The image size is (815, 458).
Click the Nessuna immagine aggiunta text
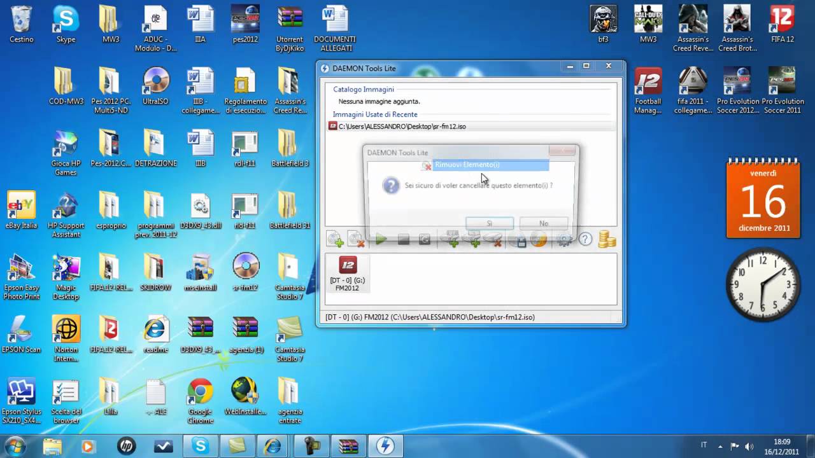tap(379, 101)
